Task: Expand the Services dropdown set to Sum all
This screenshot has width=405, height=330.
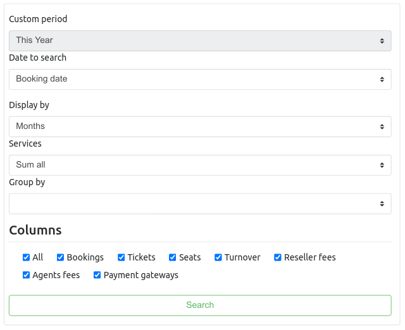Action: pos(200,165)
